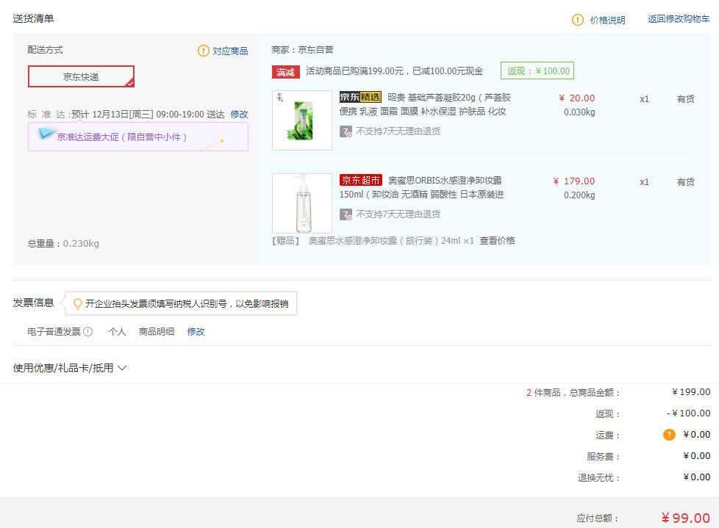Viewport: 719px width, 528px height.
Task: Click 修改 to edit invoice information
Action: coord(196,331)
